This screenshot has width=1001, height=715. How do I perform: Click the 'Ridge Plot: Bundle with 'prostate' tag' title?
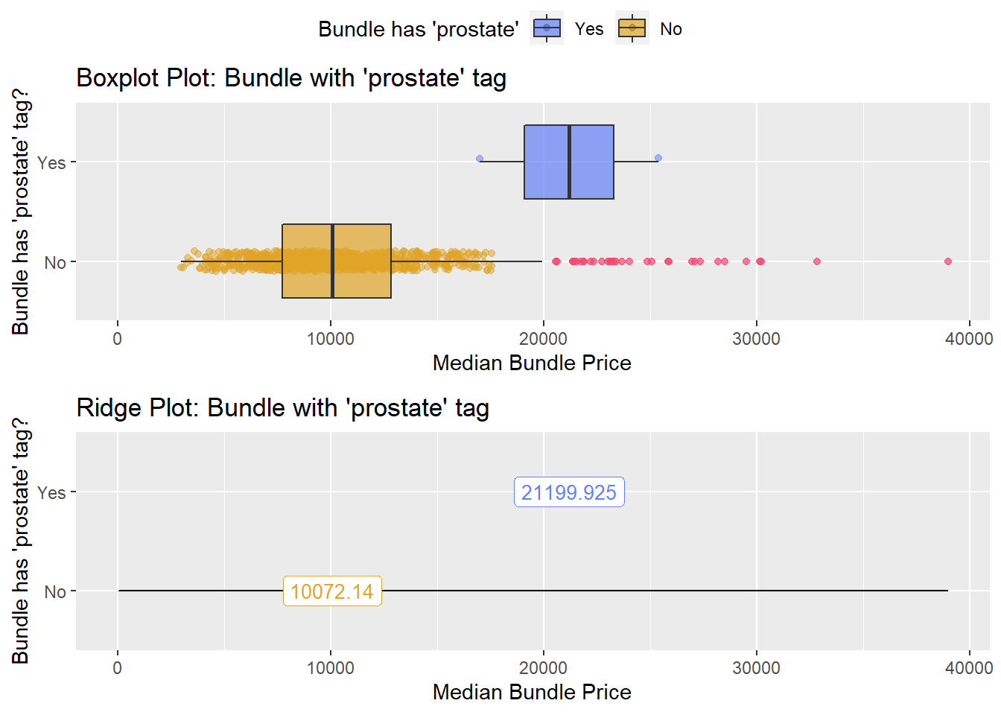tap(283, 408)
